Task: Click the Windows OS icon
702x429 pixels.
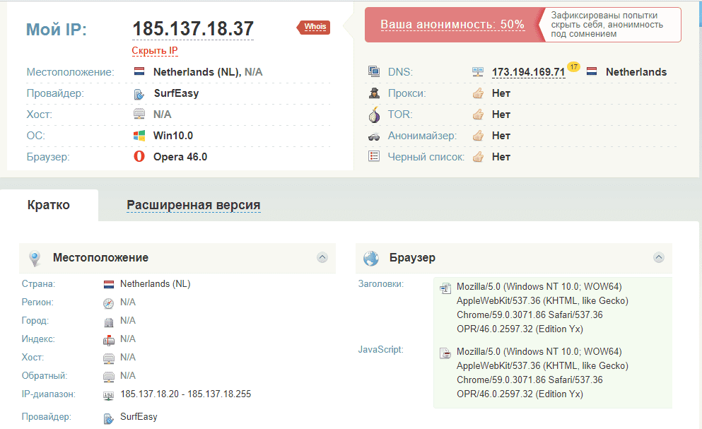Action: coord(139,136)
